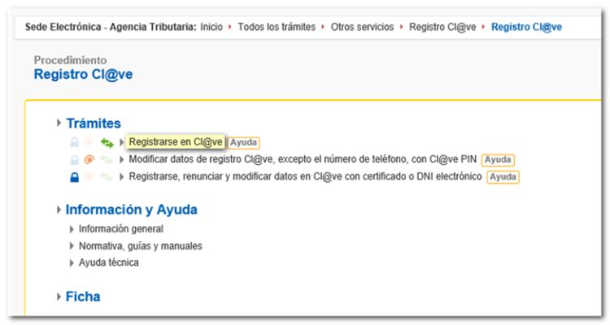This screenshot has height=325, width=610.
Task: Expand the Trámites section arrow
Action: [x=59, y=123]
